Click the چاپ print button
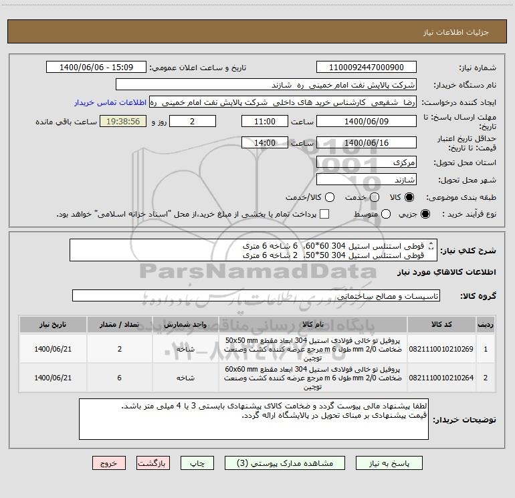515x498 pixels. 197,463
